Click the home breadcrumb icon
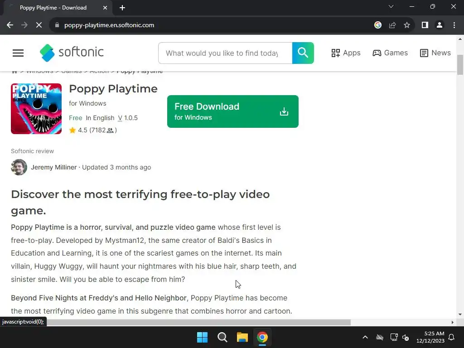464x348 pixels. 14,71
